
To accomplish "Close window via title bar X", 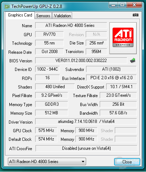I will point(135,5).
